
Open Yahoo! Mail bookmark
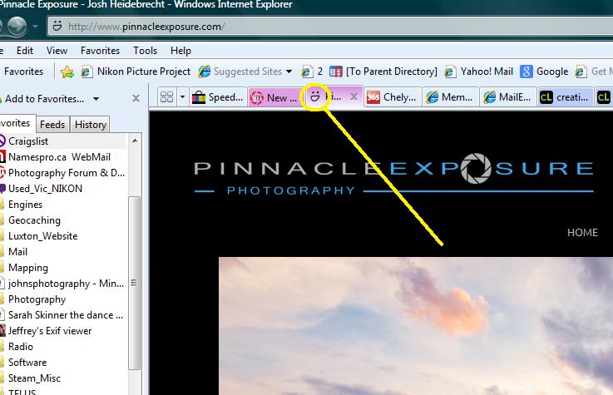tap(478, 72)
